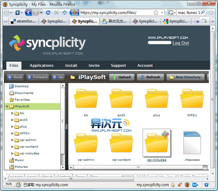This screenshot has width=218, height=191.
Task: Open the ext3 folder in file grid
Action: pos(121,99)
